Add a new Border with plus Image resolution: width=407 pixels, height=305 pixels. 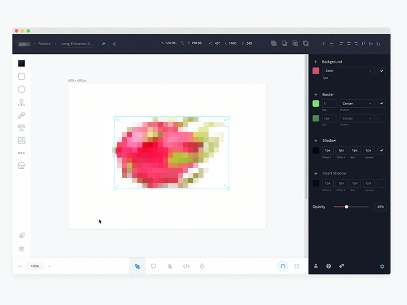click(x=316, y=95)
